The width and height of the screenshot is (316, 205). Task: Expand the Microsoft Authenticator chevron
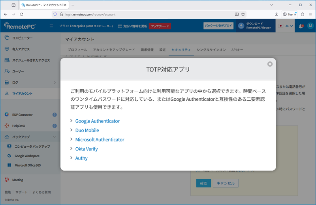71,139
